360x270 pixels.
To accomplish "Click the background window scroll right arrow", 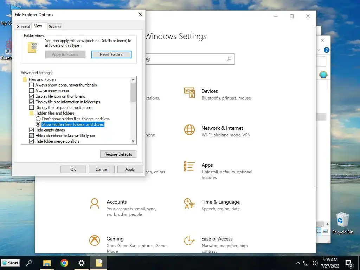I will (x=328, y=224).
